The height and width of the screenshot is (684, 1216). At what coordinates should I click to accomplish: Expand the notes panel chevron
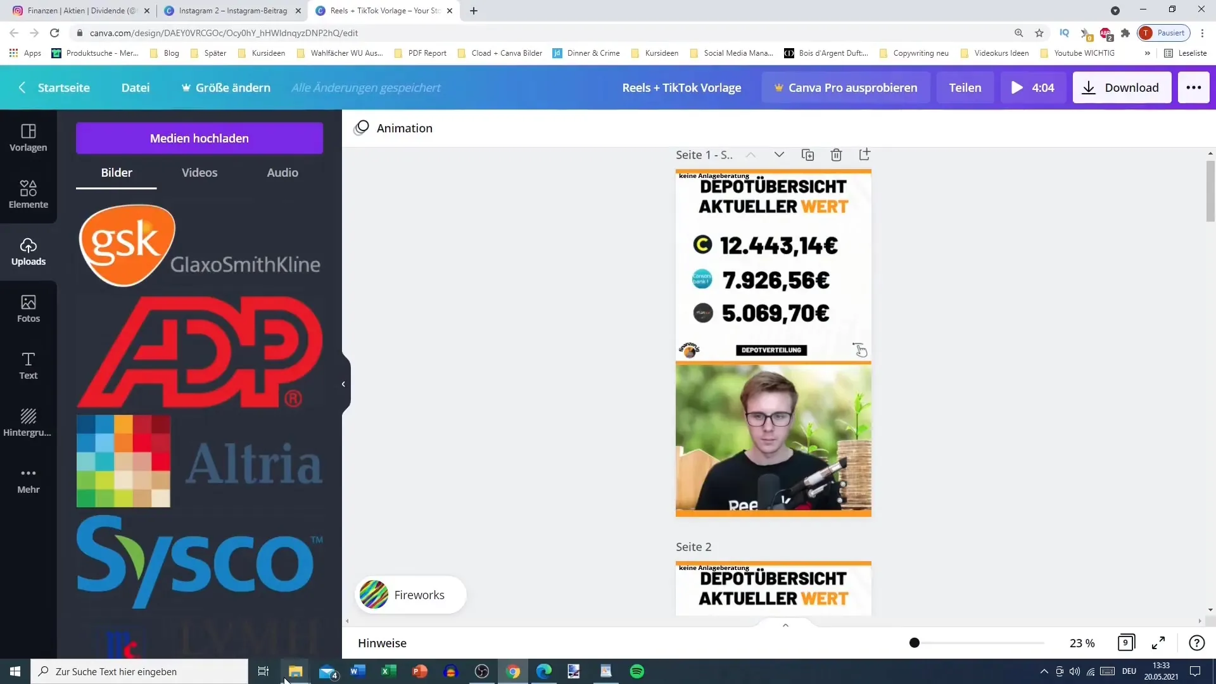pos(785,625)
